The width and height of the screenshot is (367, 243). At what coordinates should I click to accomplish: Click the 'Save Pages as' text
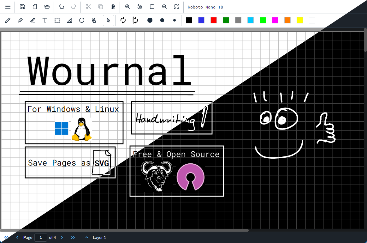tap(59, 163)
